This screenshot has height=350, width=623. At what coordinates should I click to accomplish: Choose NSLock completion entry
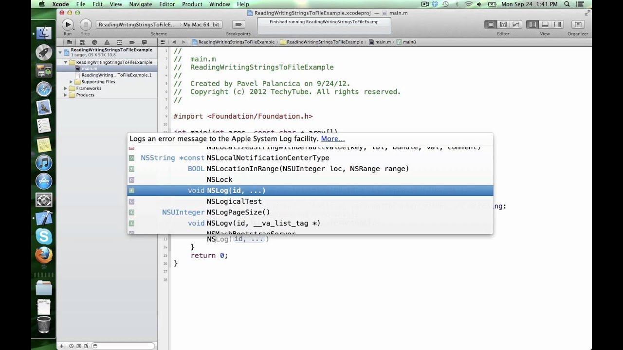tap(310, 179)
